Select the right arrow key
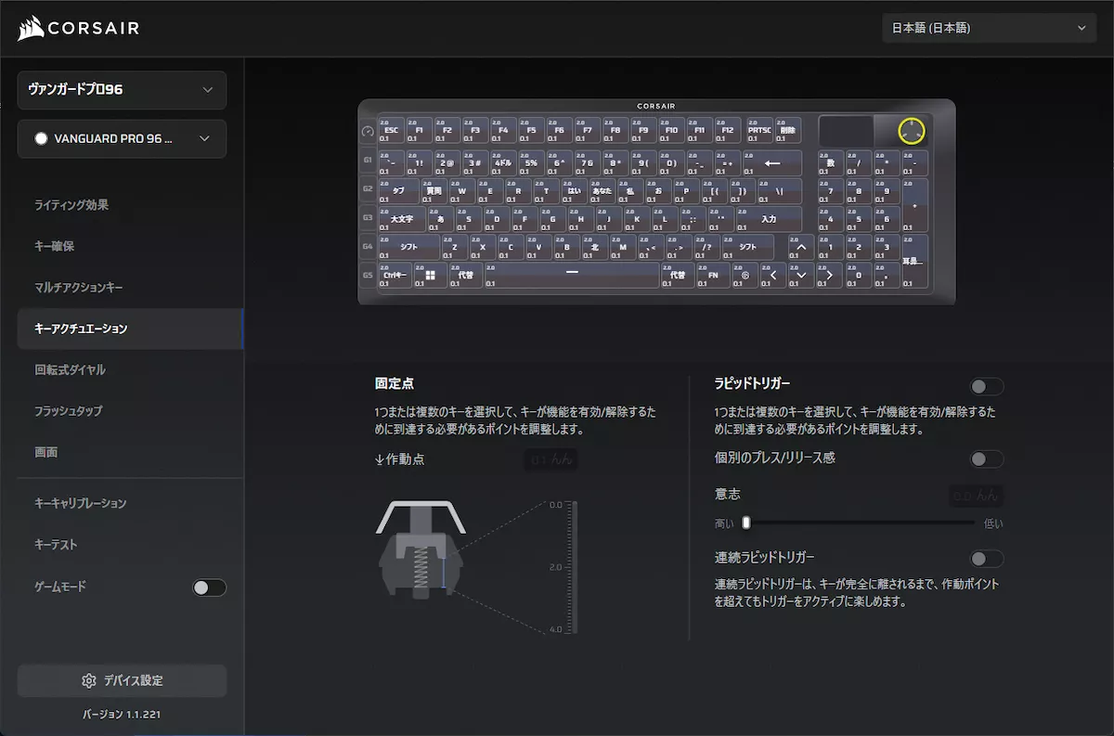Screen dimensions: 1114x736 coord(828,276)
